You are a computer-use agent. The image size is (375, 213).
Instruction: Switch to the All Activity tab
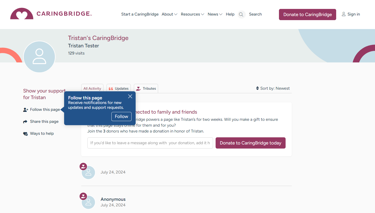[92, 89]
